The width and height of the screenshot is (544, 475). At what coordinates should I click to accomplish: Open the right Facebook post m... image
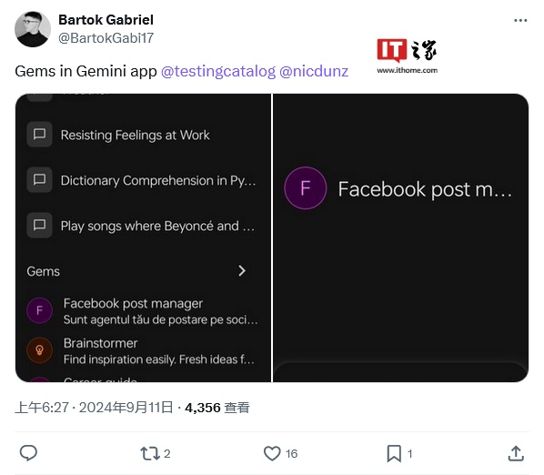click(401, 238)
